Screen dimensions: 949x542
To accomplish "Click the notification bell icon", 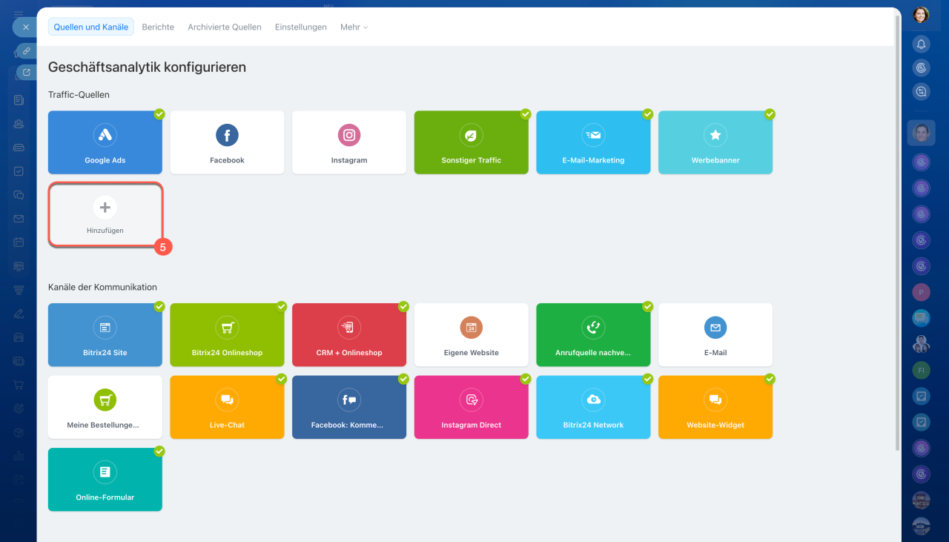I will tap(921, 44).
